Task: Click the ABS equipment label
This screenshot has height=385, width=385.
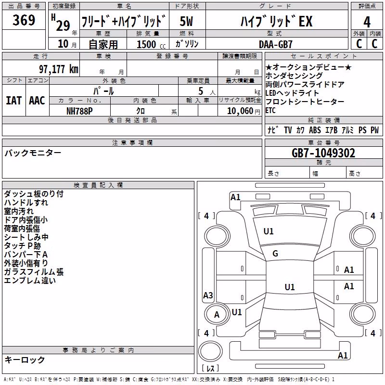Action: (315, 130)
